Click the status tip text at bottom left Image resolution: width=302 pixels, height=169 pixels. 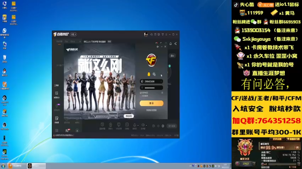click(65, 135)
